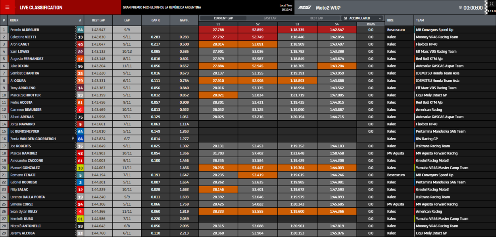Image resolution: width=496 pixels, height=237 pixels.
Task: Click S3 time 1:18.893 for Ogura
Action: click(x=297, y=81)
